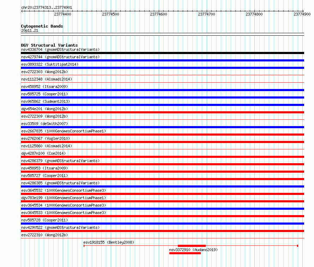
Task: Click nsv585728 Cooper2011 label
Action: coord(44,220)
